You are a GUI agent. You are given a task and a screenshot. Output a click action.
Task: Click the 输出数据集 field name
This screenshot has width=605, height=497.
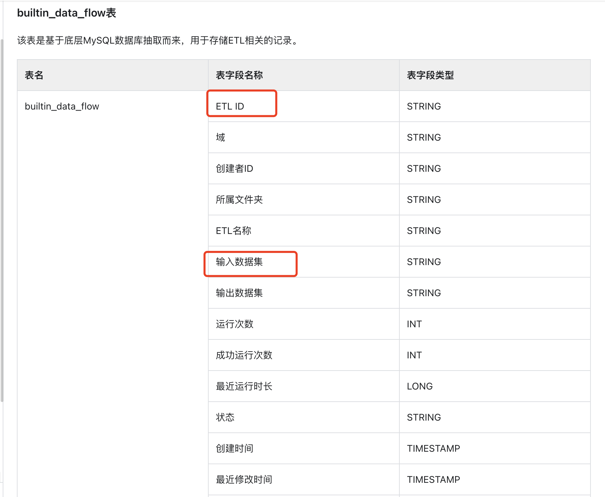coord(240,293)
